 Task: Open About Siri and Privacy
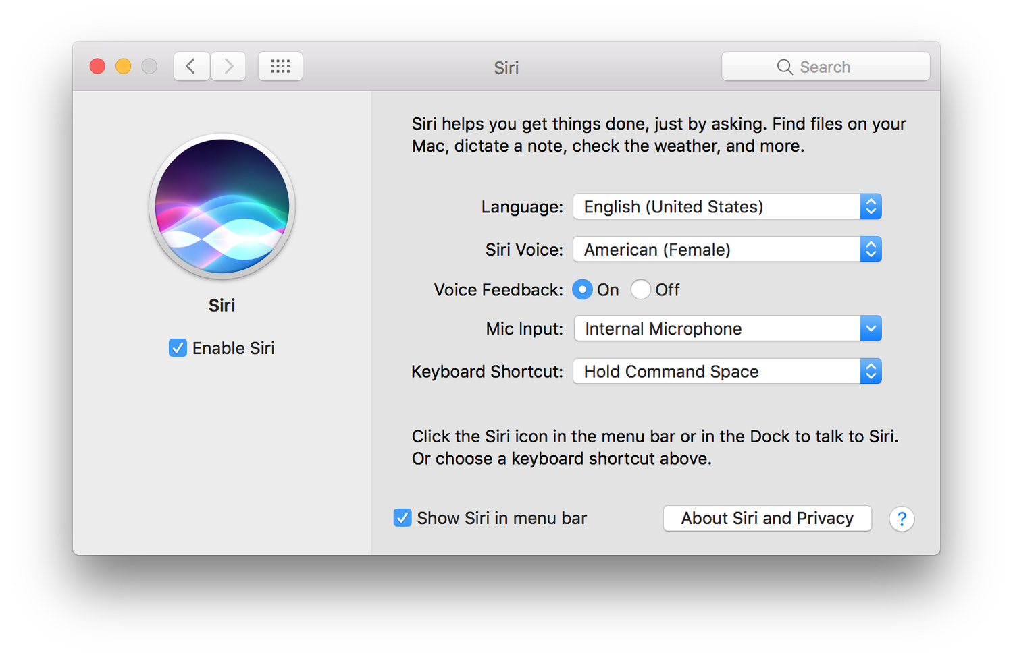pyautogui.click(x=767, y=518)
